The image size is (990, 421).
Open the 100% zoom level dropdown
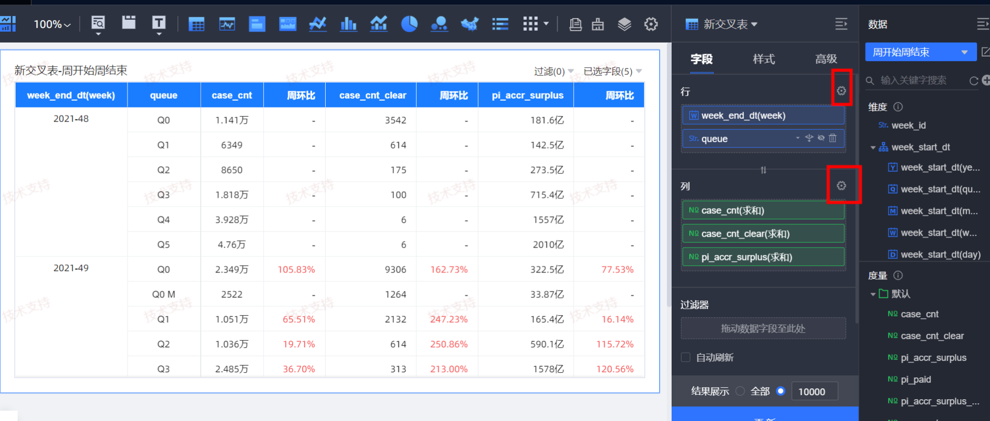[52, 24]
